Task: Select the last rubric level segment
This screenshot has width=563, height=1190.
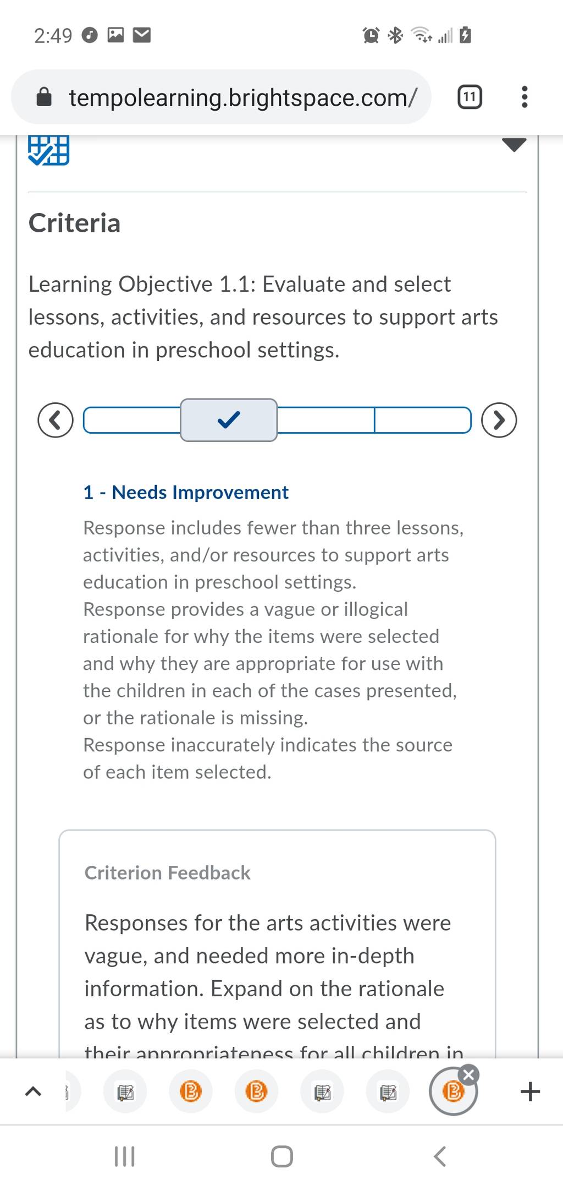Action: [423, 420]
